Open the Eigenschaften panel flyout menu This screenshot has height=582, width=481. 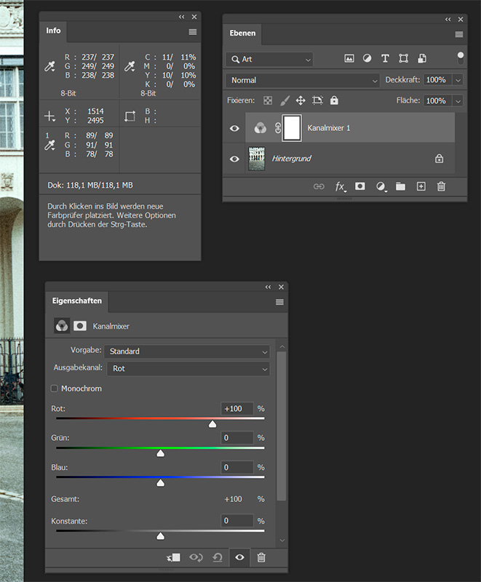tap(280, 302)
